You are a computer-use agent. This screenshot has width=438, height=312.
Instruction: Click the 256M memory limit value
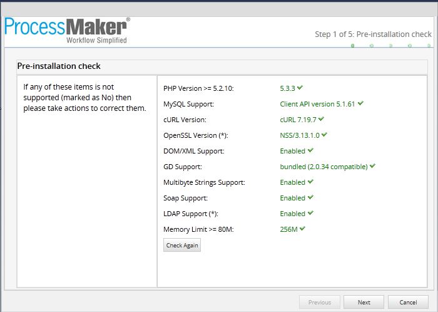click(288, 229)
